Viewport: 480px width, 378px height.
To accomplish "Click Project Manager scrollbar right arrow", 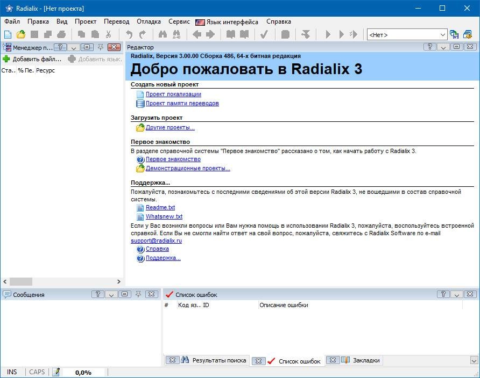I will coord(119,281).
